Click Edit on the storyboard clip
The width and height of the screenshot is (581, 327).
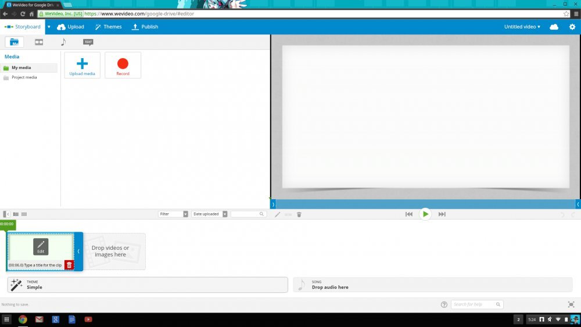[x=41, y=247]
